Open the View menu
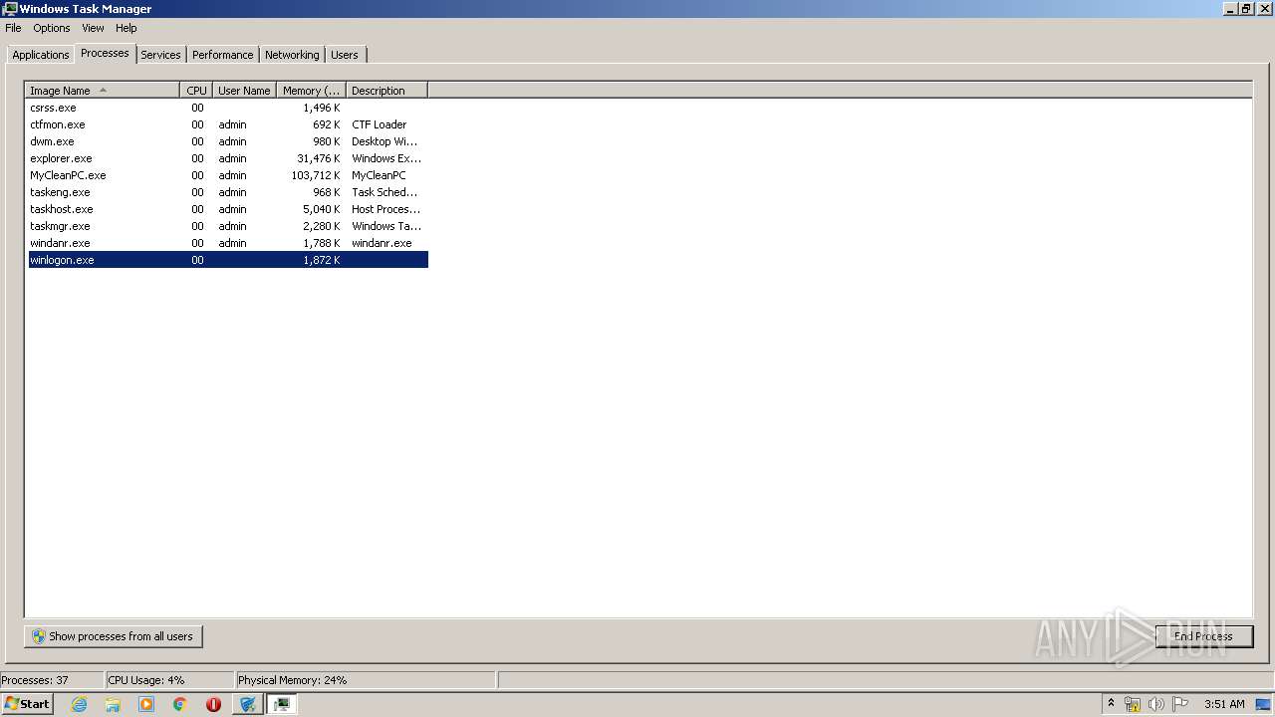Viewport: 1275px width, 717px height. (x=93, y=28)
